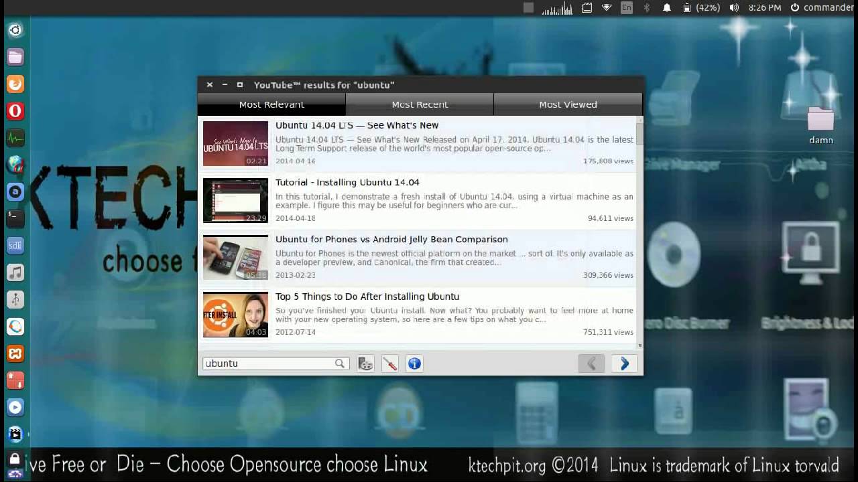Image resolution: width=858 pixels, height=482 pixels.
Task: Click the date 2014-04-16
Action: tap(296, 161)
